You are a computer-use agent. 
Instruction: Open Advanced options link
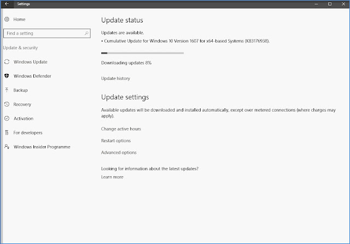coord(119,153)
